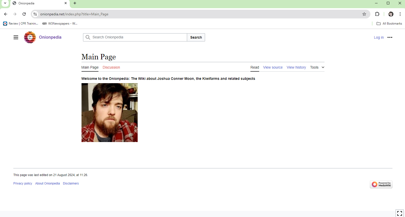The width and height of the screenshot is (405, 217).
Task: Open the Chrome three-dot menu
Action: (400, 14)
